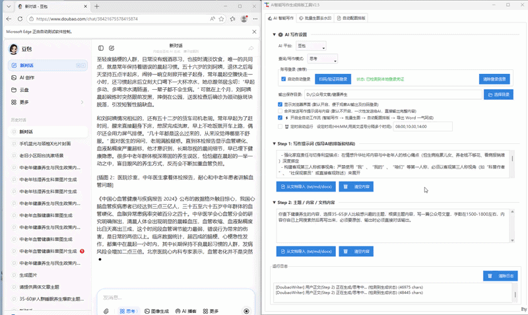Open AI 创作 in Doubao sidebar
Image resolution: width=528 pixels, height=315 pixels.
pos(48,77)
